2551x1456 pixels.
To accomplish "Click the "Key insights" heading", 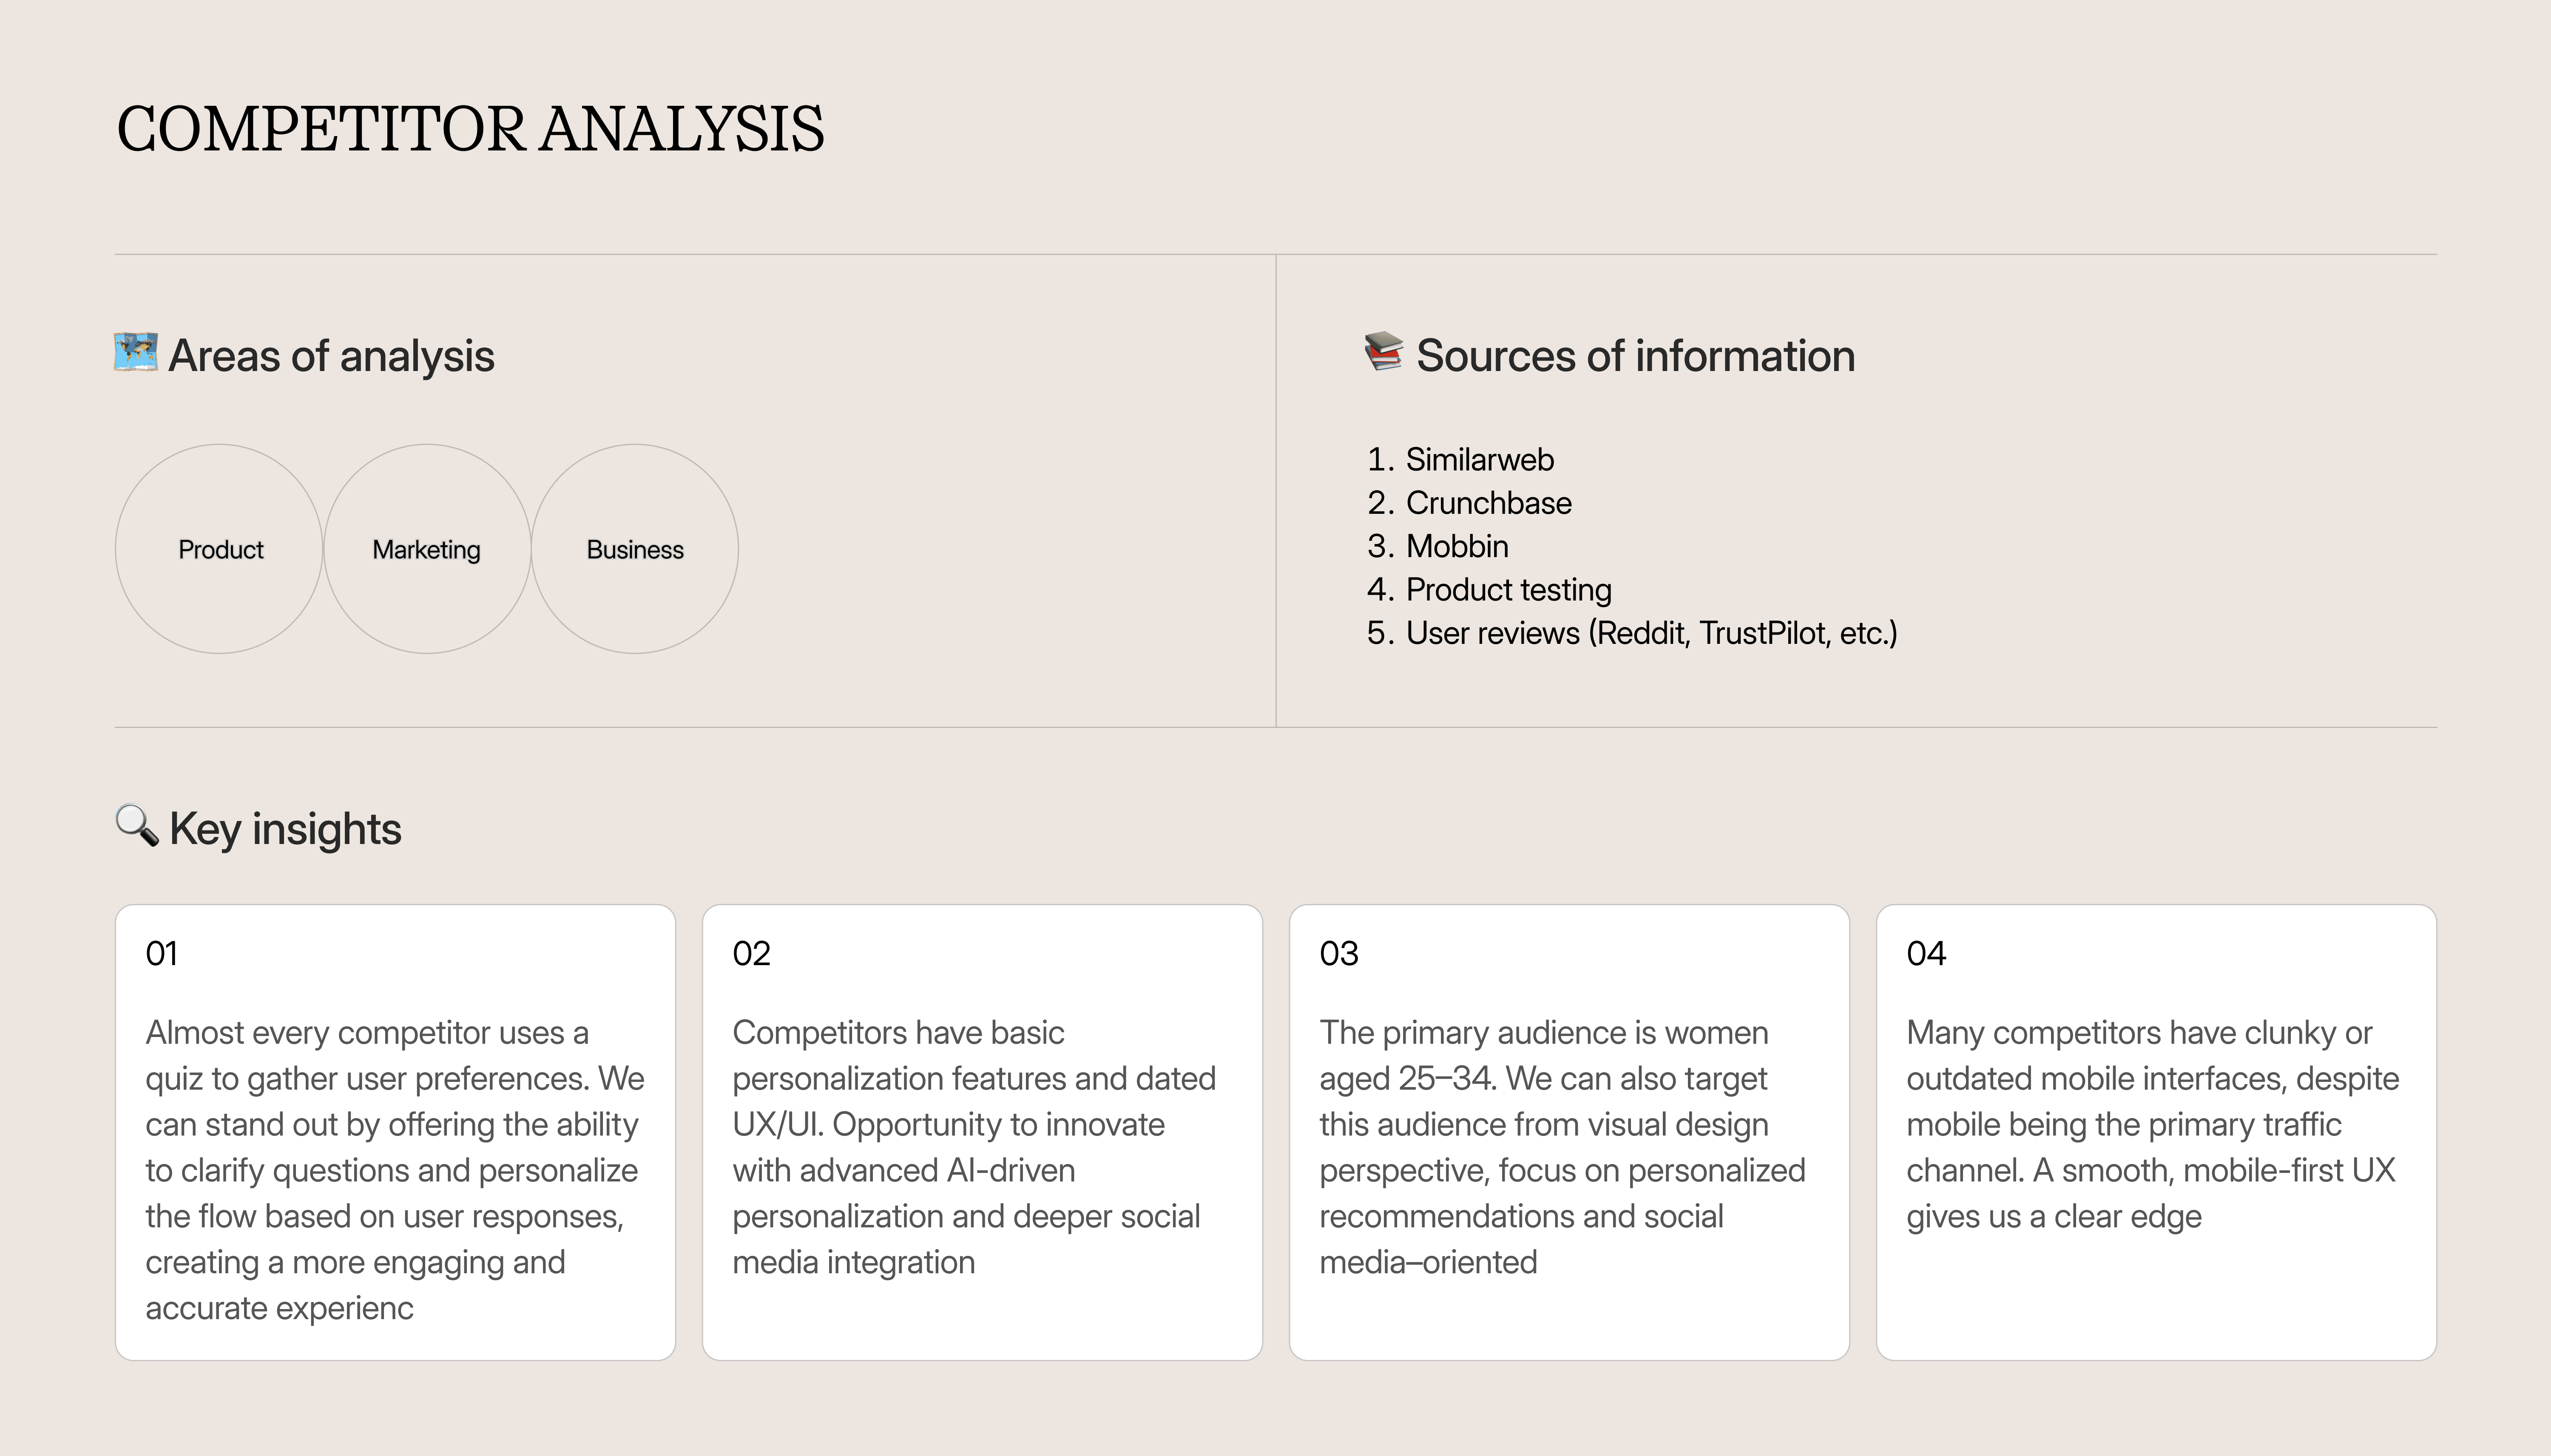I will 285,829.
